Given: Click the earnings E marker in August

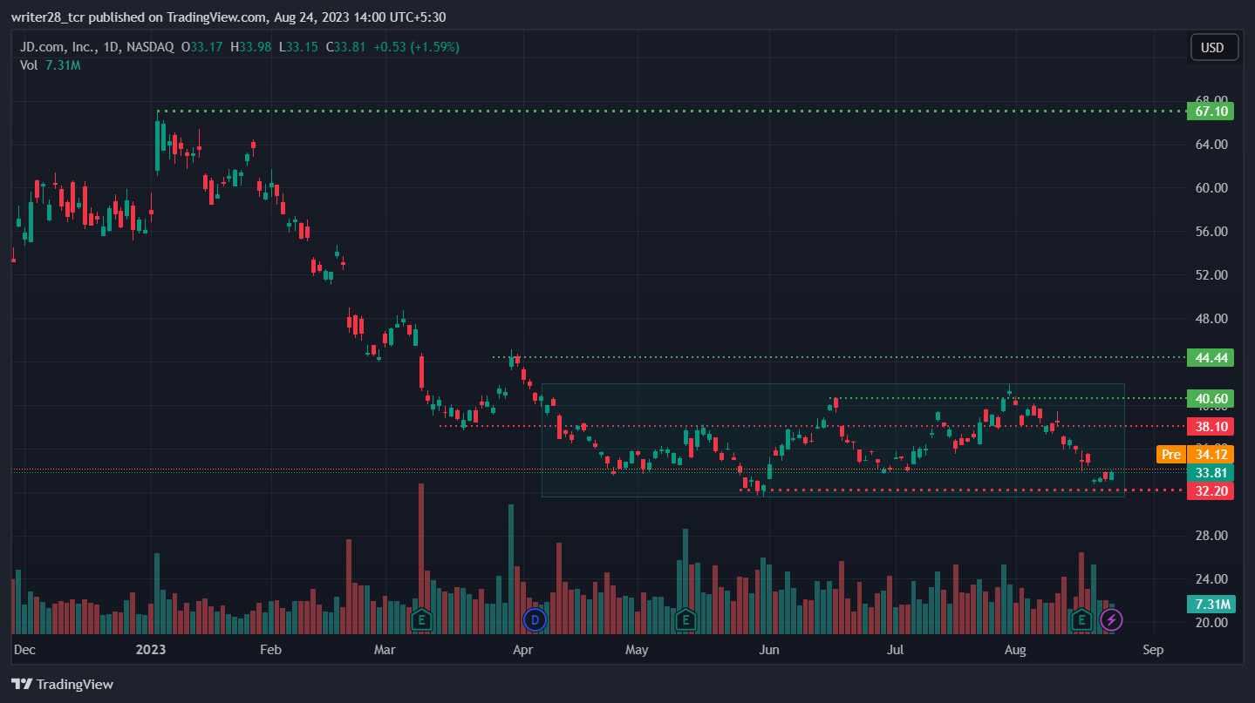Looking at the screenshot, I should [1082, 619].
